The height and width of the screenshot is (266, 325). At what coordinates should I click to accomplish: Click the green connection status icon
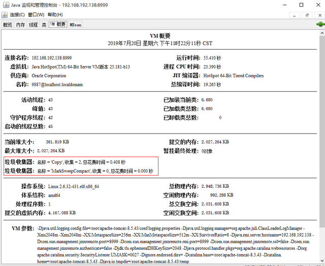[320, 24]
